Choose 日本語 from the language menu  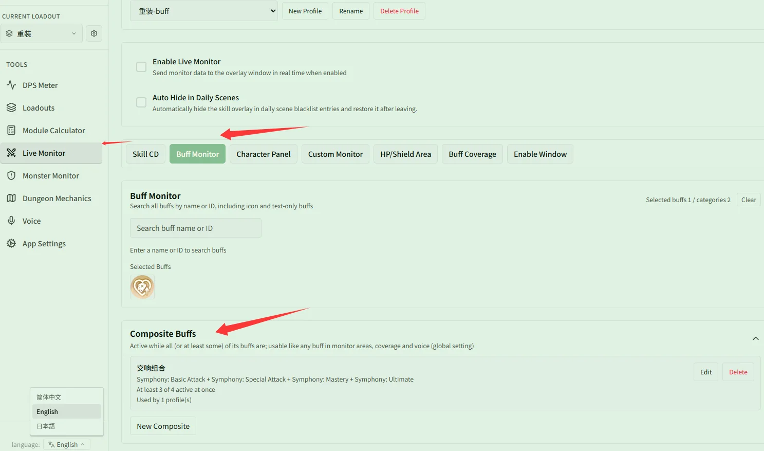(x=67, y=426)
